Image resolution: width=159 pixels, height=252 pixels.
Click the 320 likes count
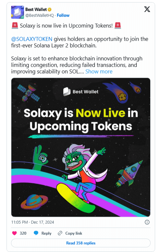point(23,233)
